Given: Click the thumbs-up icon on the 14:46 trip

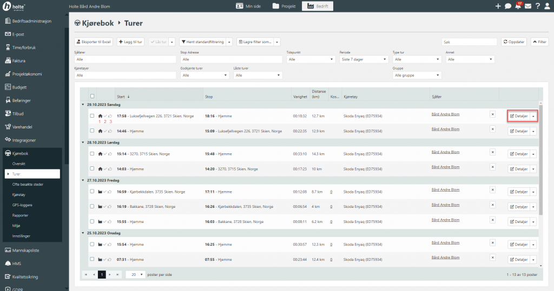Looking at the screenshot, I should click(x=110, y=131).
